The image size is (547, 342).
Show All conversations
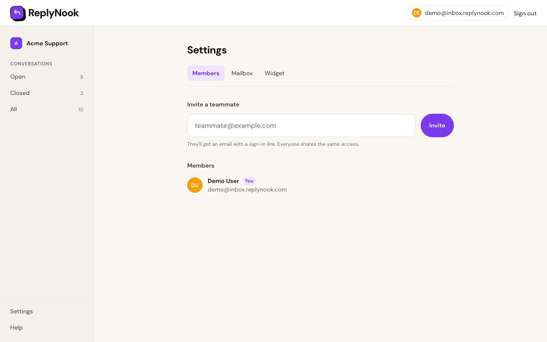[x=47, y=109]
